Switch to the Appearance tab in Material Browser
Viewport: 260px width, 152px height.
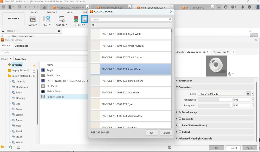coord(22,46)
